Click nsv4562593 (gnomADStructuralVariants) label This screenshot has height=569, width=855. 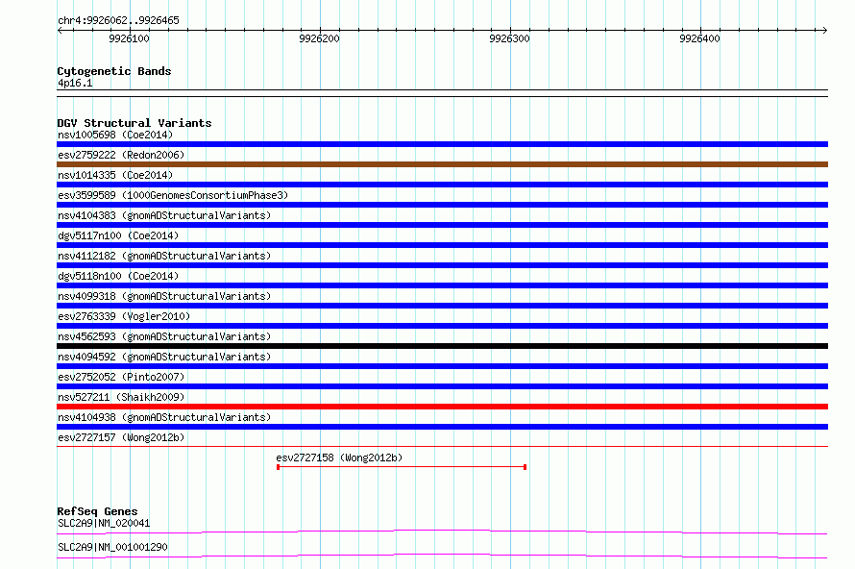164,336
